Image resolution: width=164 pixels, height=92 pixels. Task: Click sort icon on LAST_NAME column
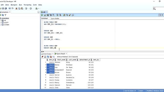pos(67,60)
